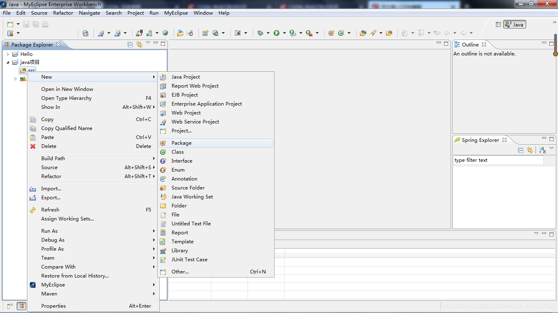Click the Search flashlight toolbar icon

(x=373, y=33)
